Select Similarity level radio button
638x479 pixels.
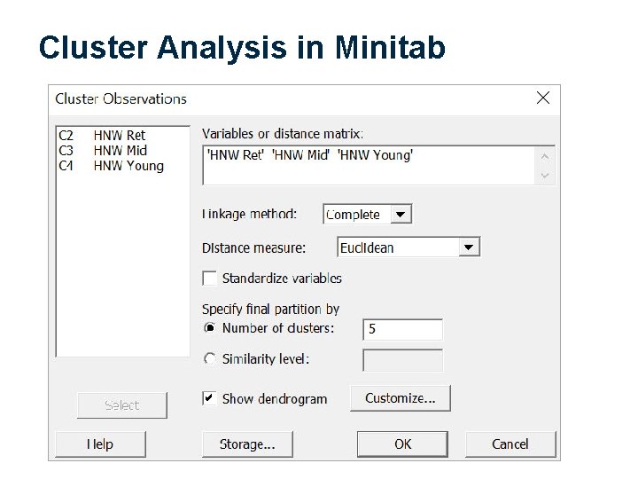(x=209, y=359)
